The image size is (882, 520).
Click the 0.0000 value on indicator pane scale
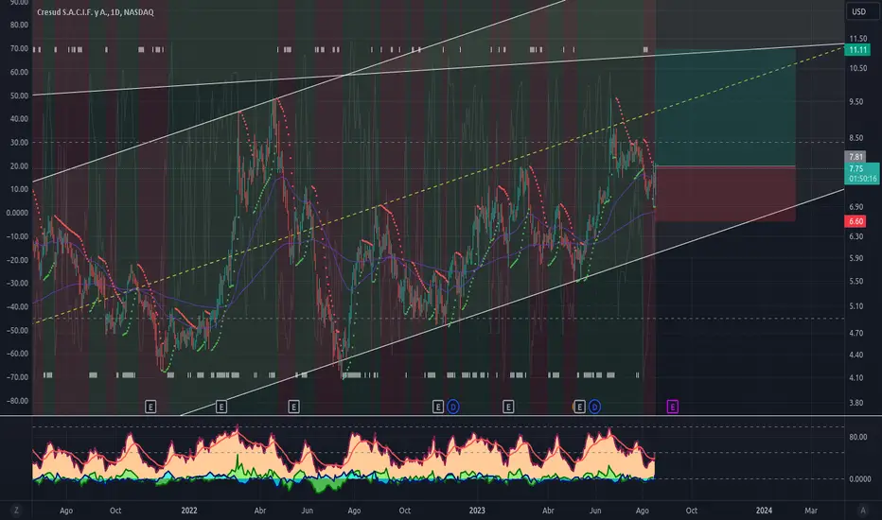click(x=859, y=479)
